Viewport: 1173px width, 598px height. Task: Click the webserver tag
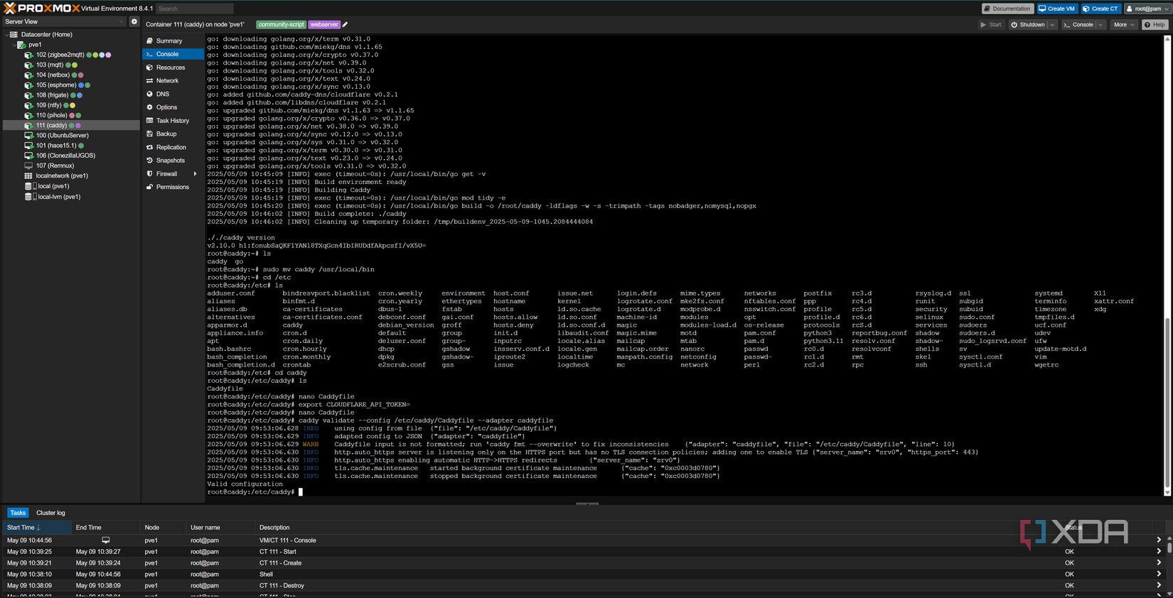point(324,24)
